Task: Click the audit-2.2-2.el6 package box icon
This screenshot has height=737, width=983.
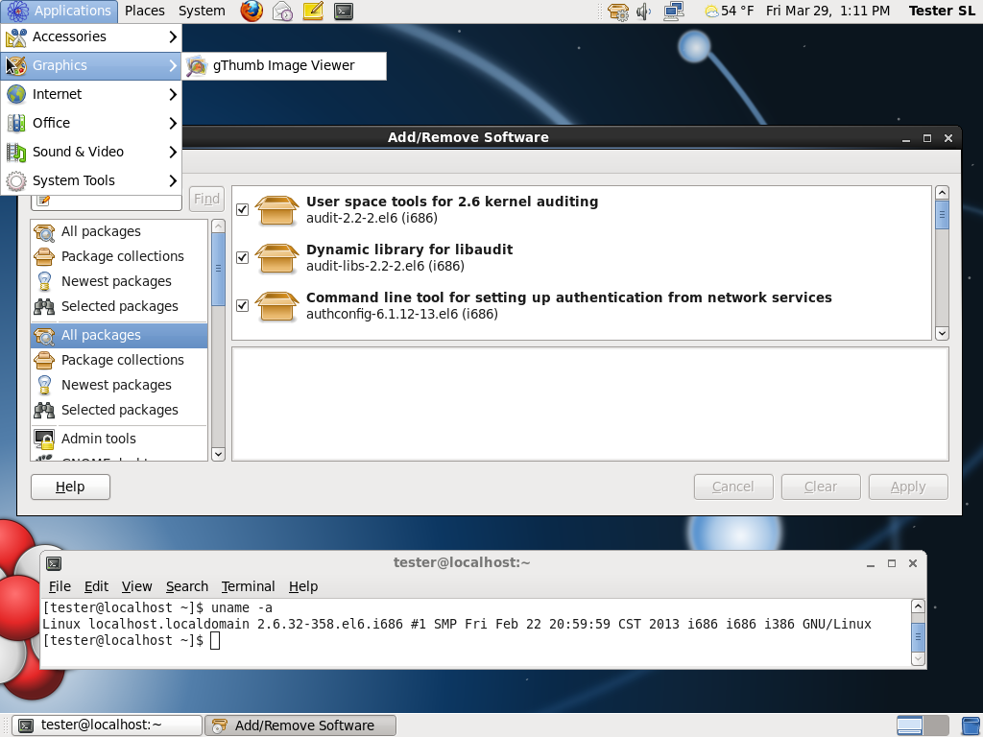Action: coord(277,210)
